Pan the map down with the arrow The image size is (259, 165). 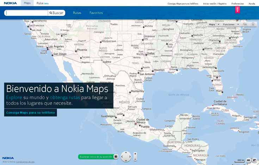click(126, 160)
